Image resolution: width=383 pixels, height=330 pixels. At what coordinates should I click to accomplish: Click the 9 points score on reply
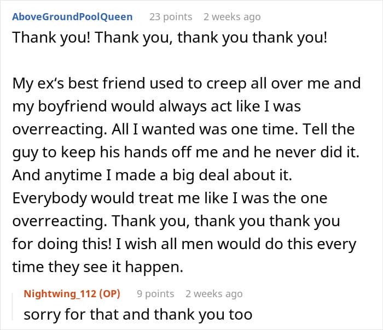155,293
